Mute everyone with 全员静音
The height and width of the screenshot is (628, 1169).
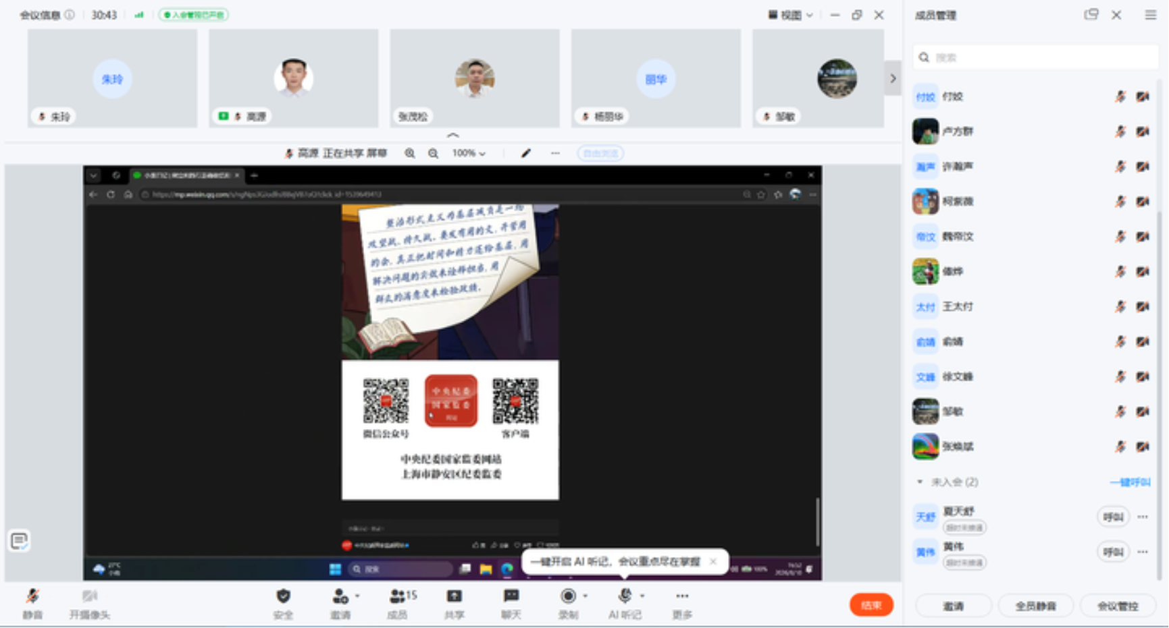[x=1035, y=606]
